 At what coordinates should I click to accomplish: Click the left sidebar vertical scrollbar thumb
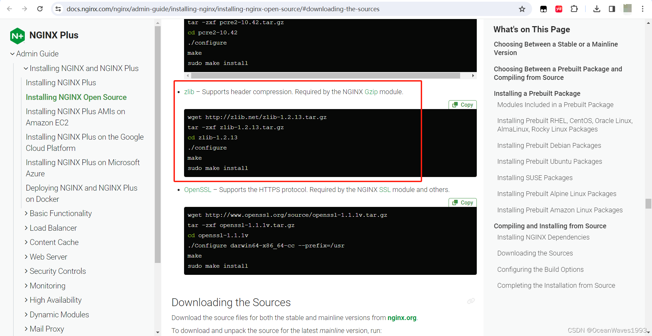pos(158,144)
